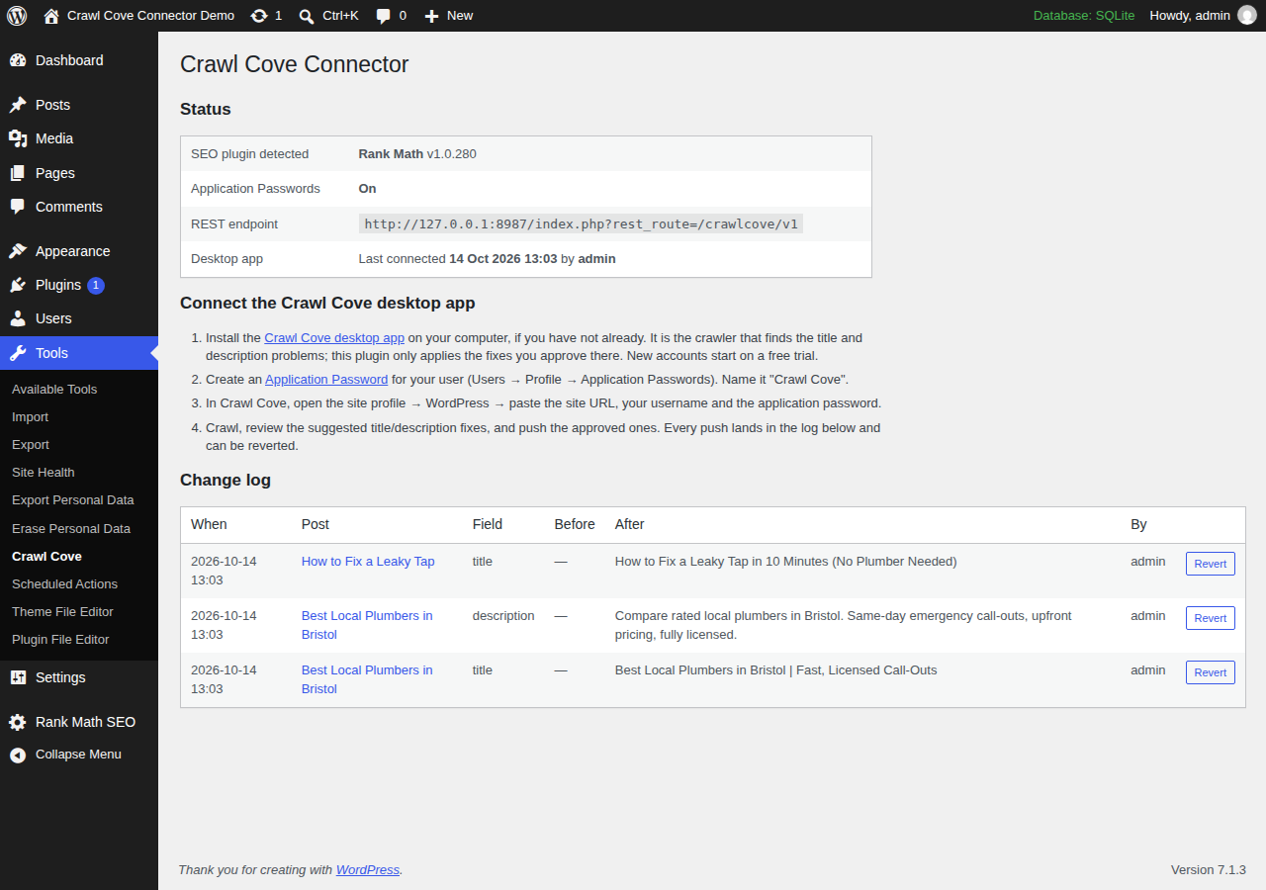Click the Appearance paintbrush icon
The image size is (1266, 890).
point(18,251)
